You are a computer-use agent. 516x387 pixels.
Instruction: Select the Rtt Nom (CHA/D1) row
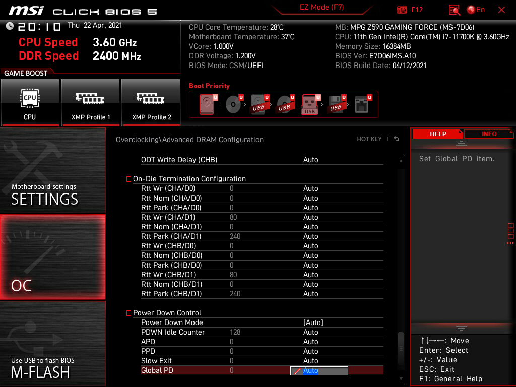262,227
